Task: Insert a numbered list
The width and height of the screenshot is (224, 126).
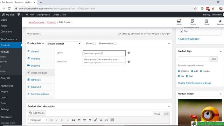Action: coord(68,120)
